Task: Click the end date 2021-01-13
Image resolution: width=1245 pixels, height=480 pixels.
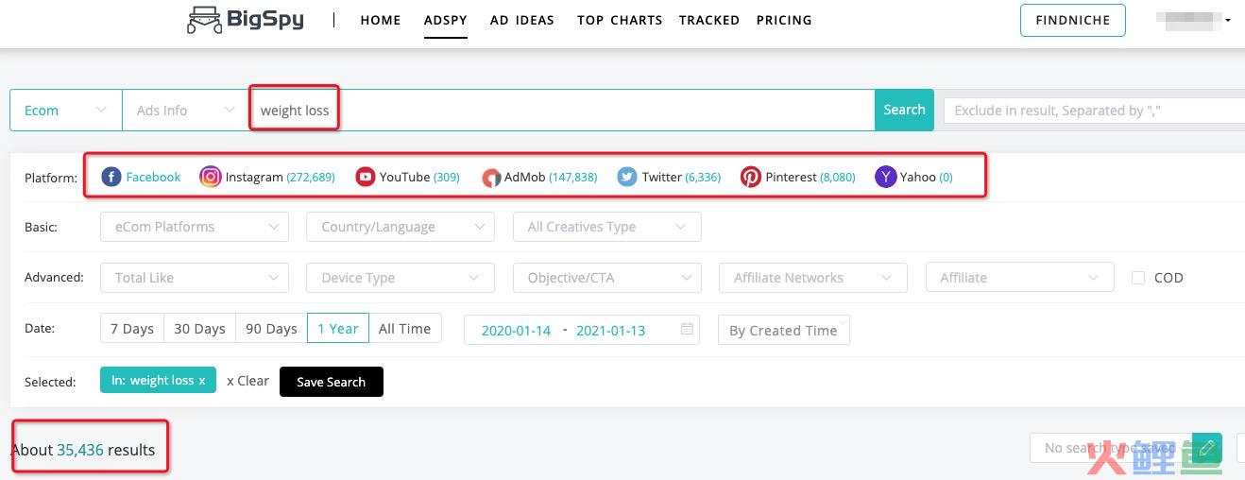Action: coord(610,331)
